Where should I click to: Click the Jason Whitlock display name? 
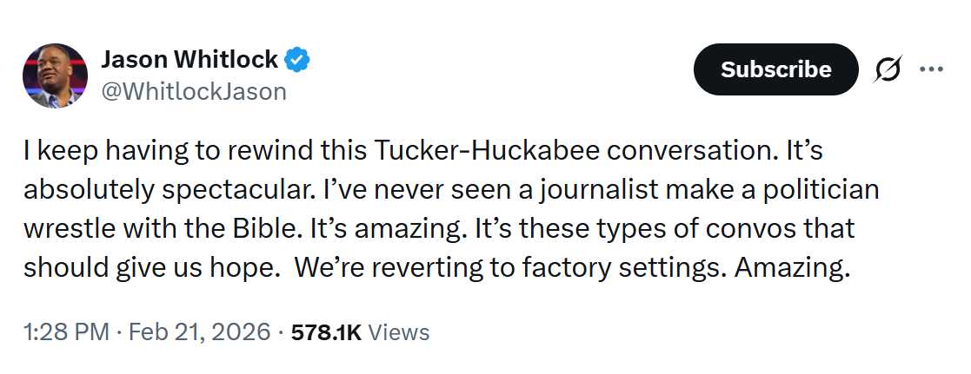(x=190, y=60)
